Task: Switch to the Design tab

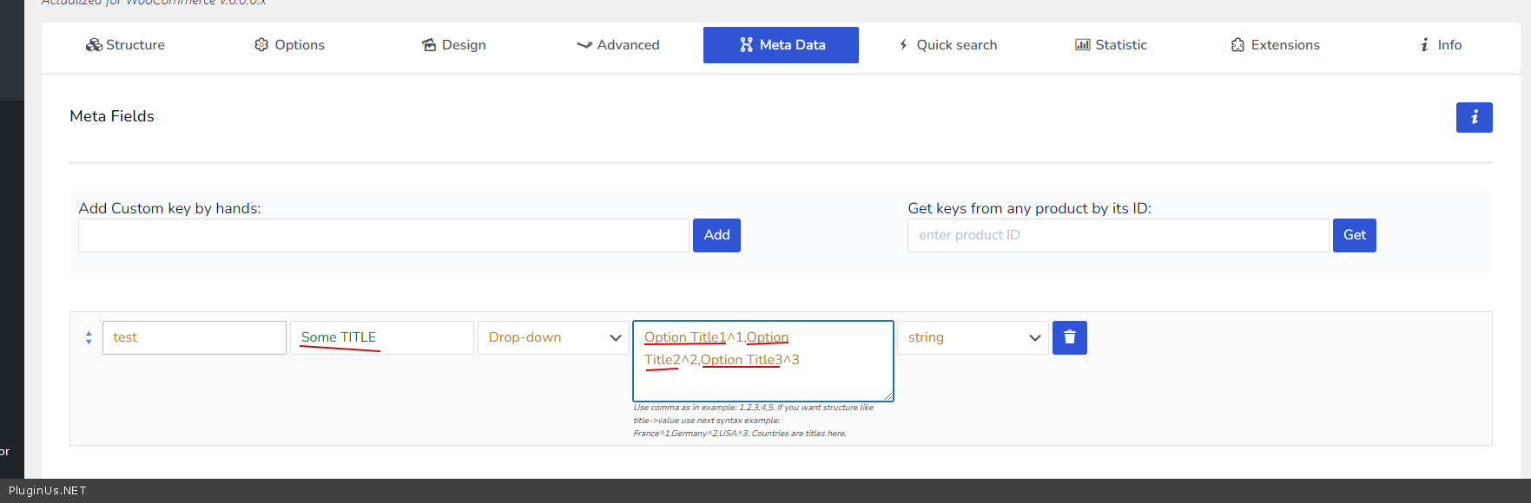Action: coord(453,45)
